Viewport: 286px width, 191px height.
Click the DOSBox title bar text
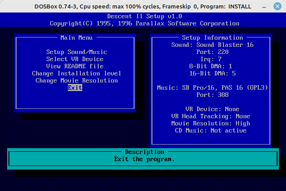[x=143, y=7]
